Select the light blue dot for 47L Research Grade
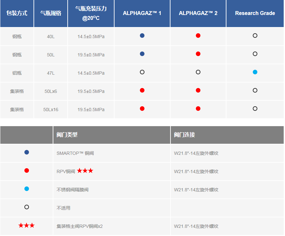 point(255,72)
